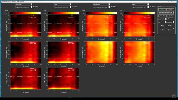Screen dimensions: 178x100
Task: Click the freq line field showing 60
Action: [169, 30]
